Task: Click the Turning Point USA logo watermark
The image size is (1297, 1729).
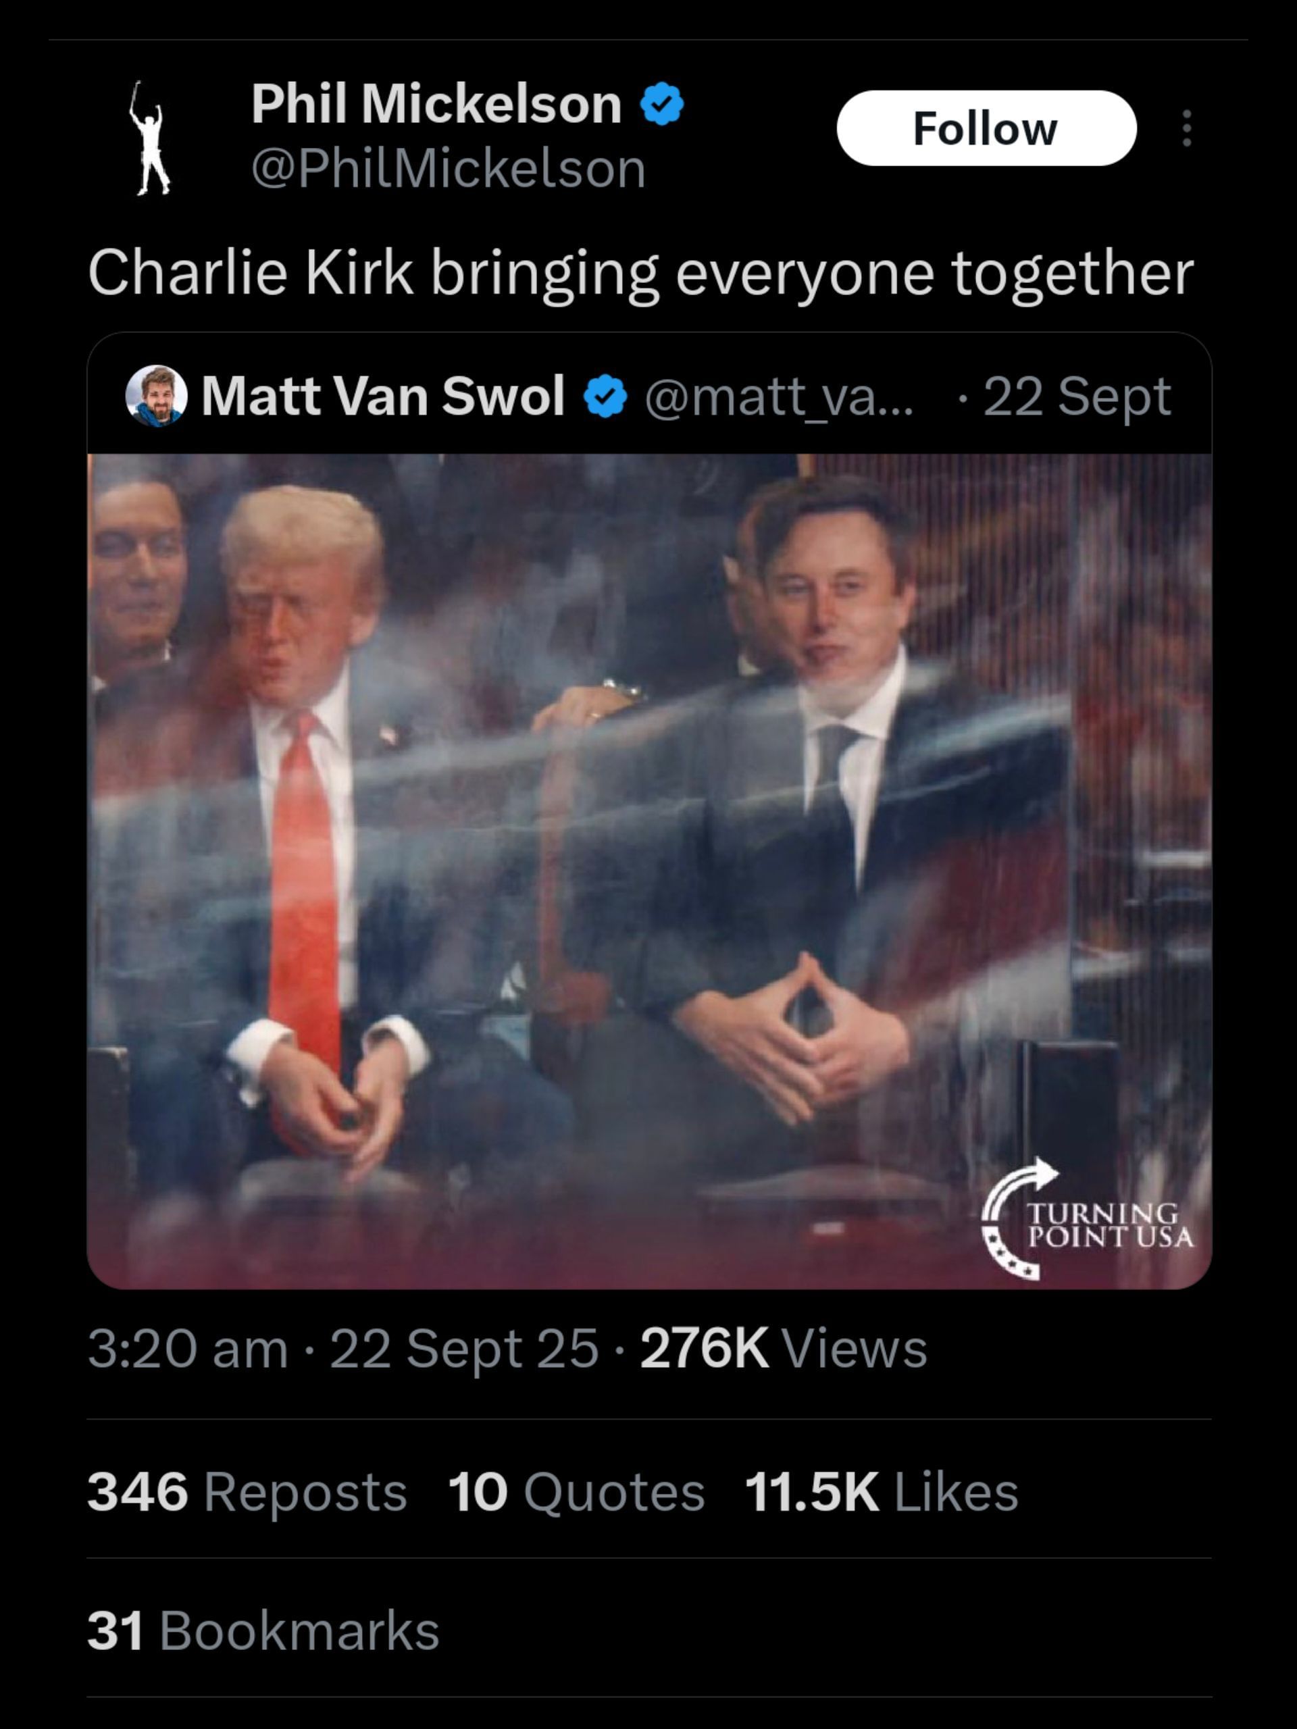Action: point(1088,1219)
